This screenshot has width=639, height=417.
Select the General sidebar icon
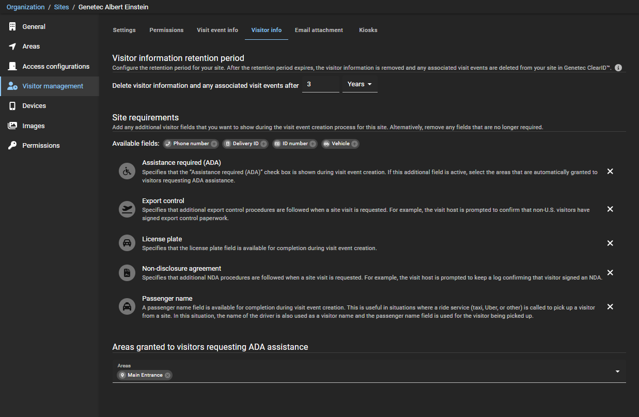[x=12, y=26]
